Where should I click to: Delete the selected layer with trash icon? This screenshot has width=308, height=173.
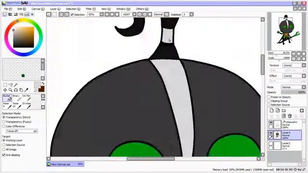pos(290,116)
